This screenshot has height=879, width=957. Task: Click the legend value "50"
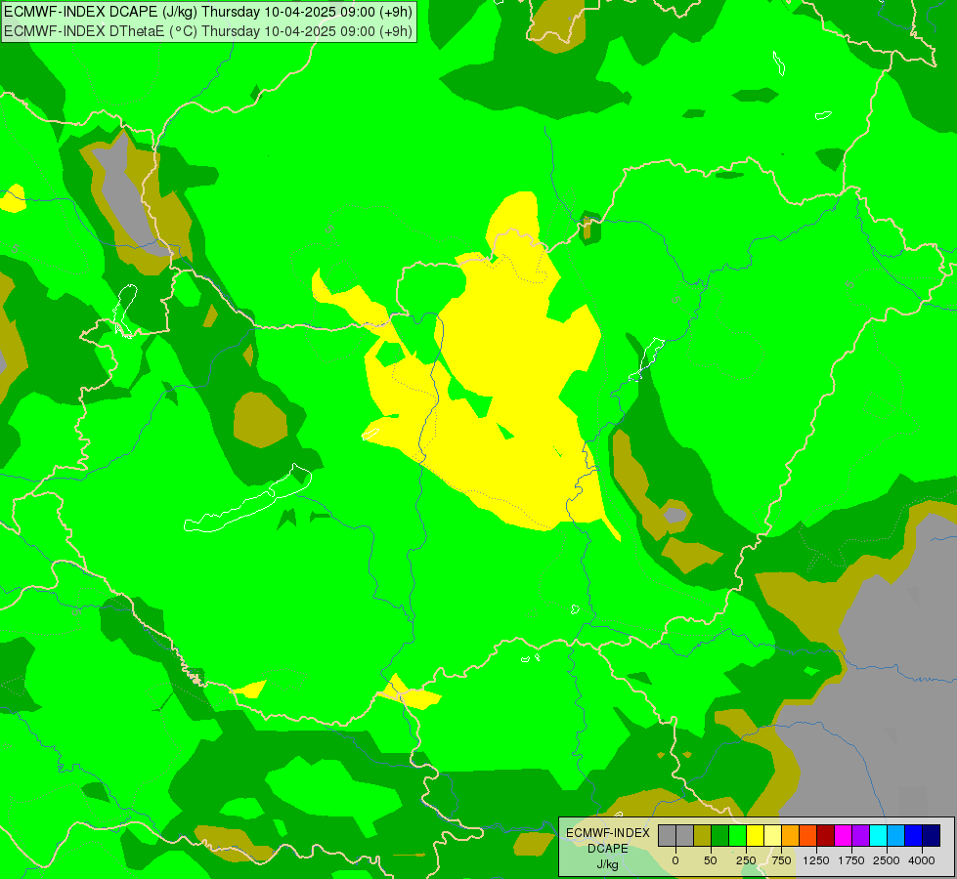pos(711,860)
